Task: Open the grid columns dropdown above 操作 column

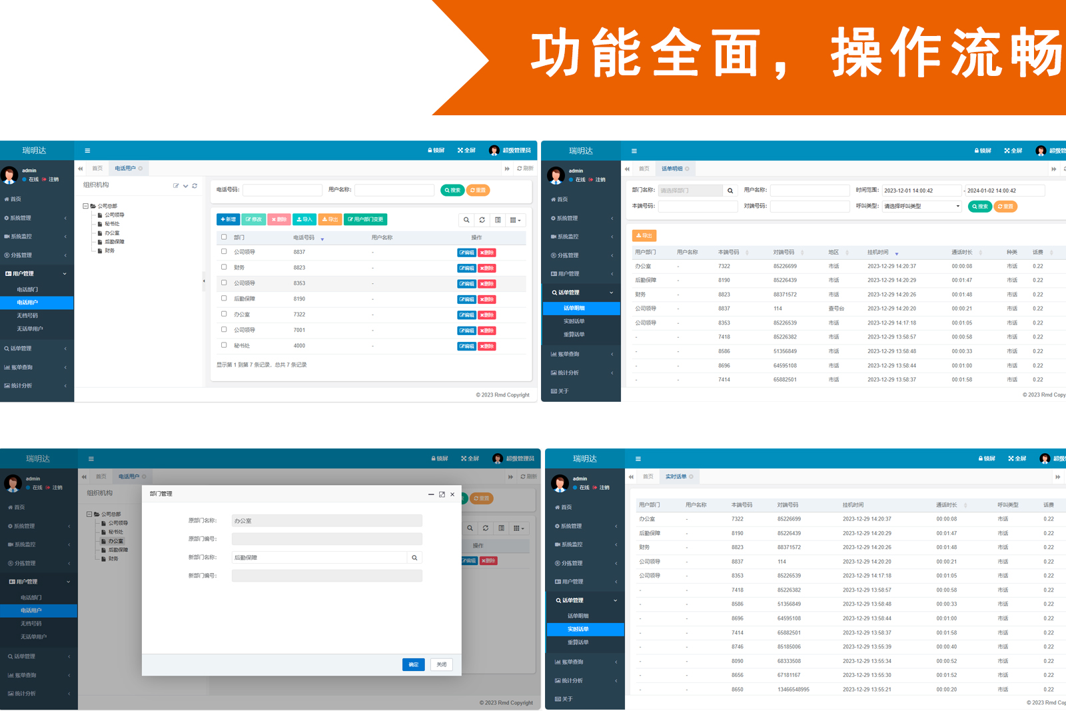Action: coord(516,220)
